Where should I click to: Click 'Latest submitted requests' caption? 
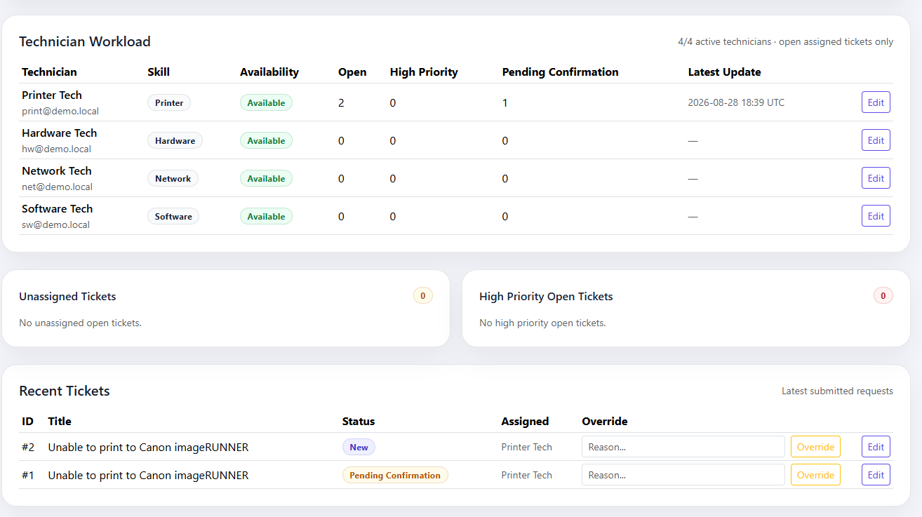click(837, 391)
